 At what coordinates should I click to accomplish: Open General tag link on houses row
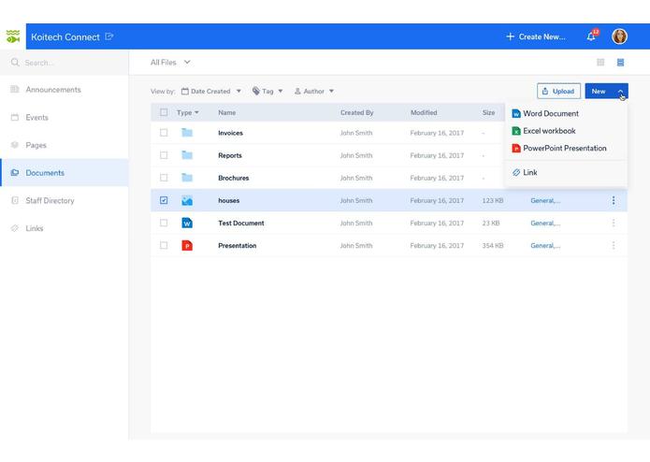click(x=545, y=200)
